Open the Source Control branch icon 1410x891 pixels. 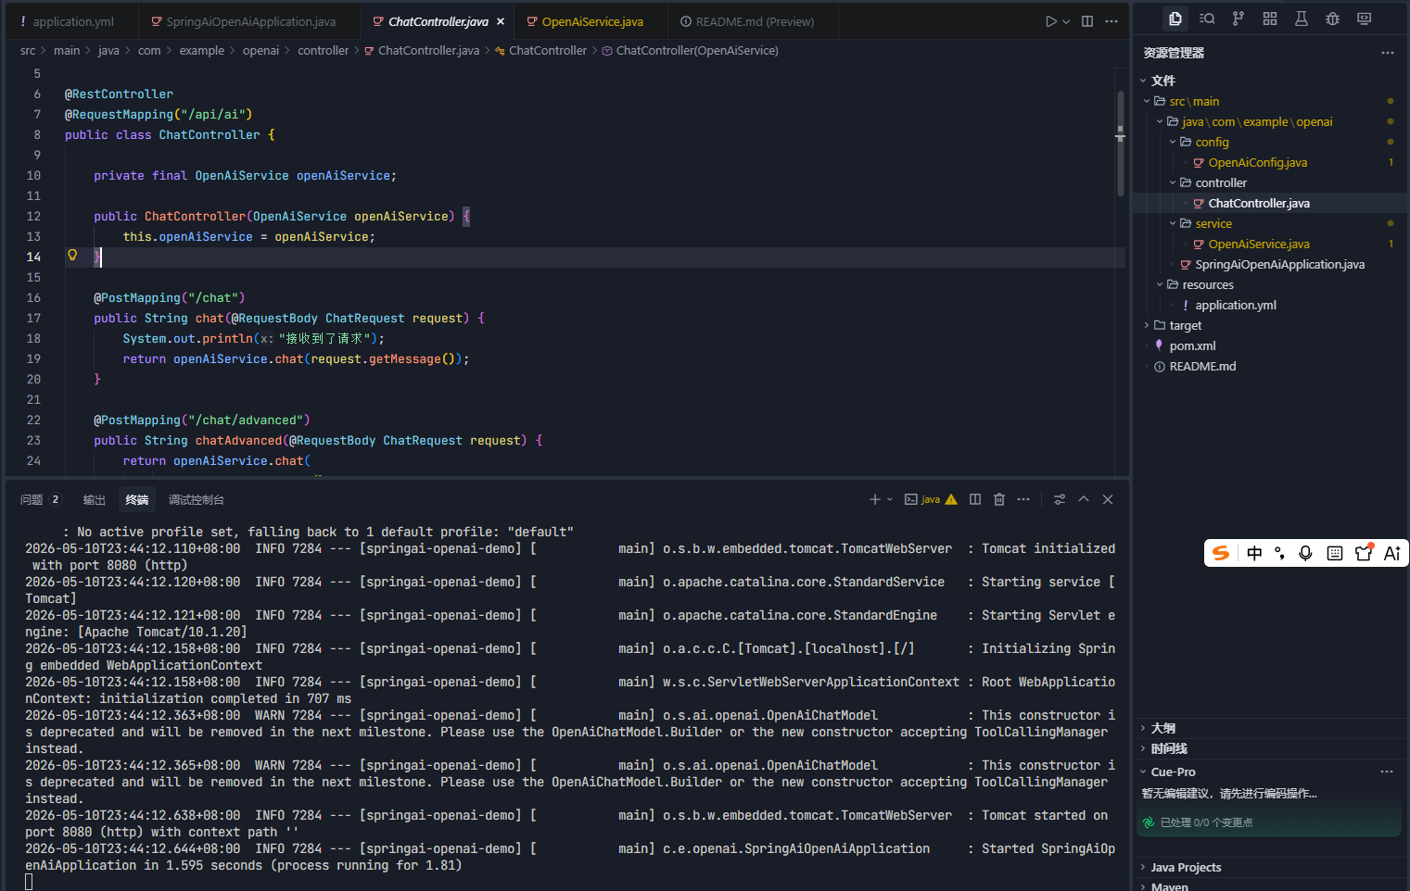(1239, 19)
